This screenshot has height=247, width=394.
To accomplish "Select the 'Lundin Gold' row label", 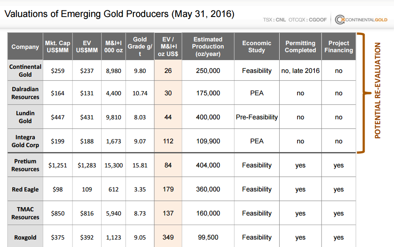I will pyautogui.click(x=25, y=117).
